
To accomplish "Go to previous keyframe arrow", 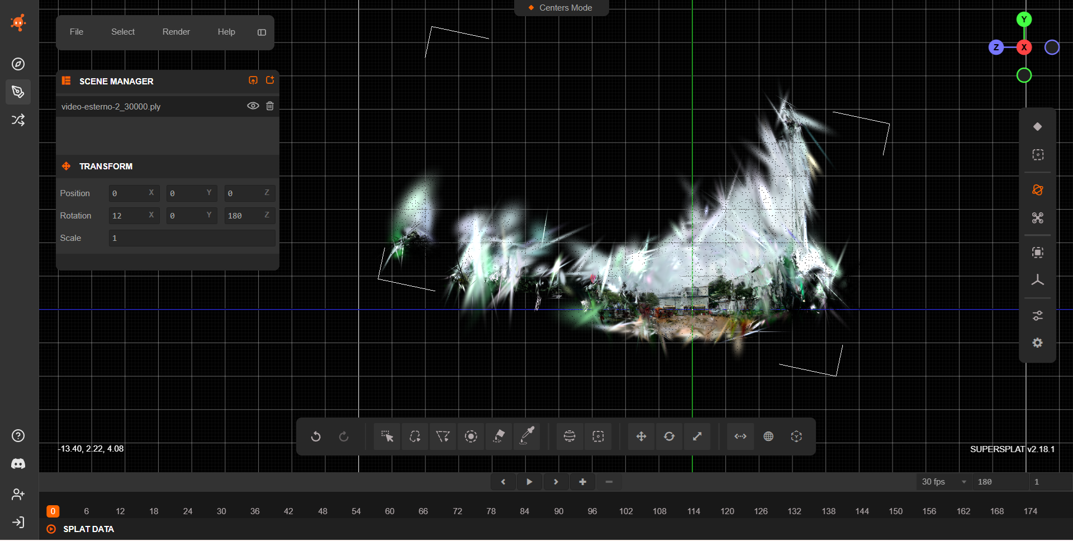I will tap(503, 482).
